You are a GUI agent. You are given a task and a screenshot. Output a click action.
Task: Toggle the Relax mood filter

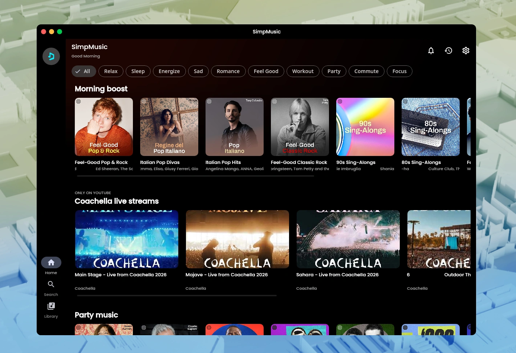111,71
